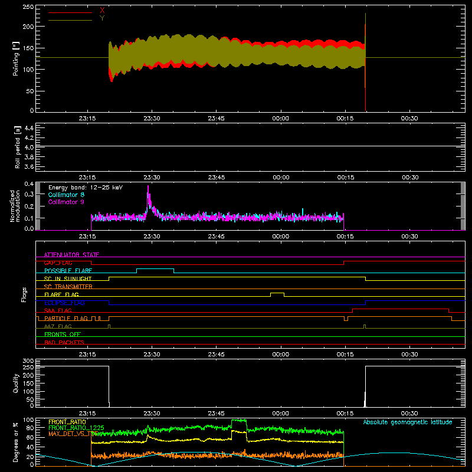472x472 pixels.
Task: Click the Degrees or % axis title
Action: [x=16, y=442]
